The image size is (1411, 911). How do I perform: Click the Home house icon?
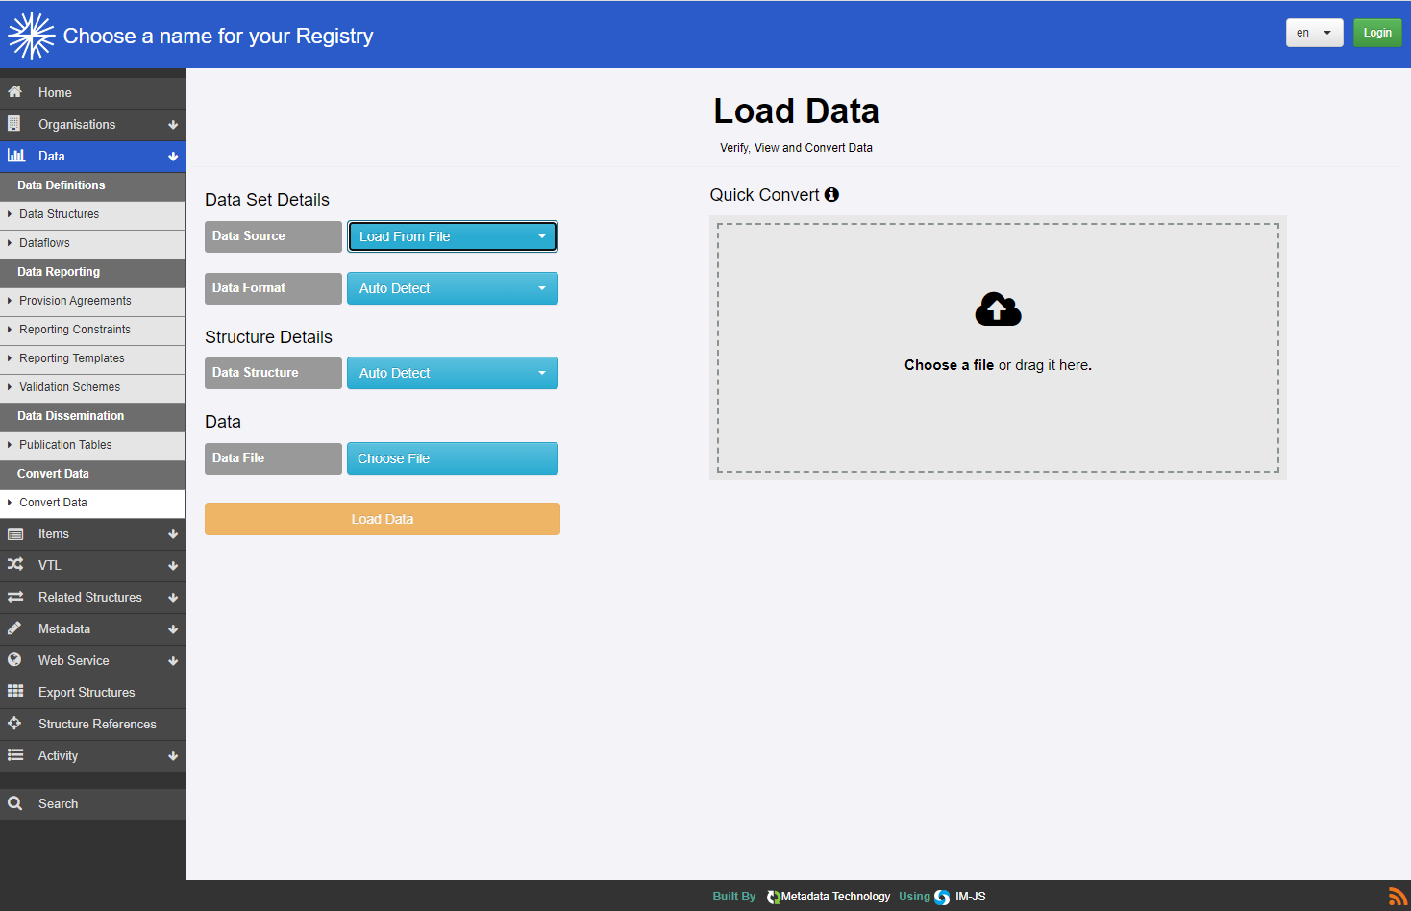click(15, 92)
